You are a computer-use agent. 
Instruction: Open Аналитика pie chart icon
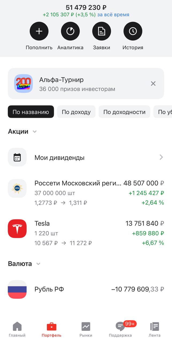coord(70,31)
